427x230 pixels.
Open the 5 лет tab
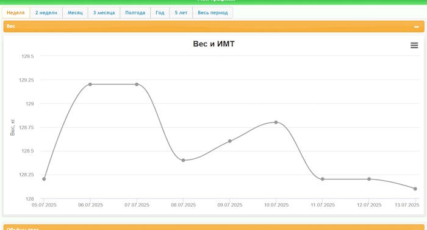coord(181,13)
